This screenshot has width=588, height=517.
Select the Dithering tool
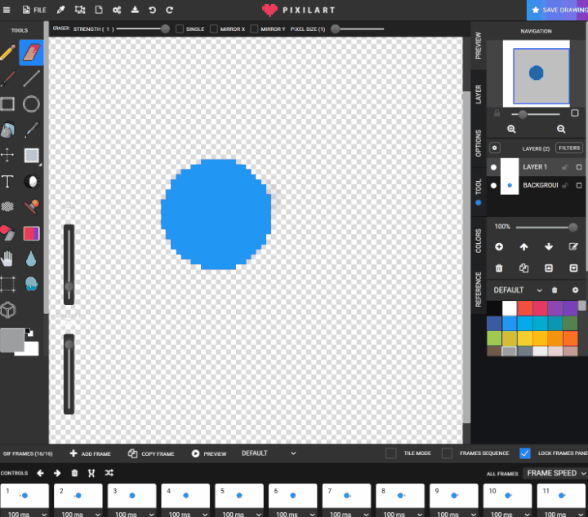tap(7, 206)
